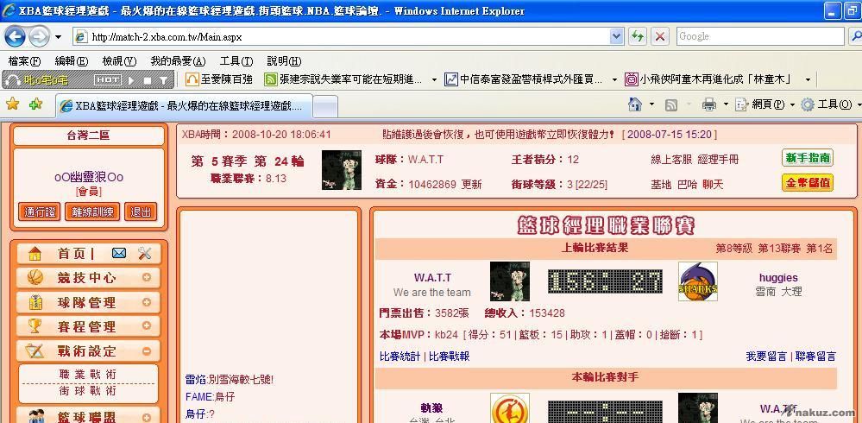Click the 退出 logout button
This screenshot has height=423, width=862.
click(x=141, y=211)
